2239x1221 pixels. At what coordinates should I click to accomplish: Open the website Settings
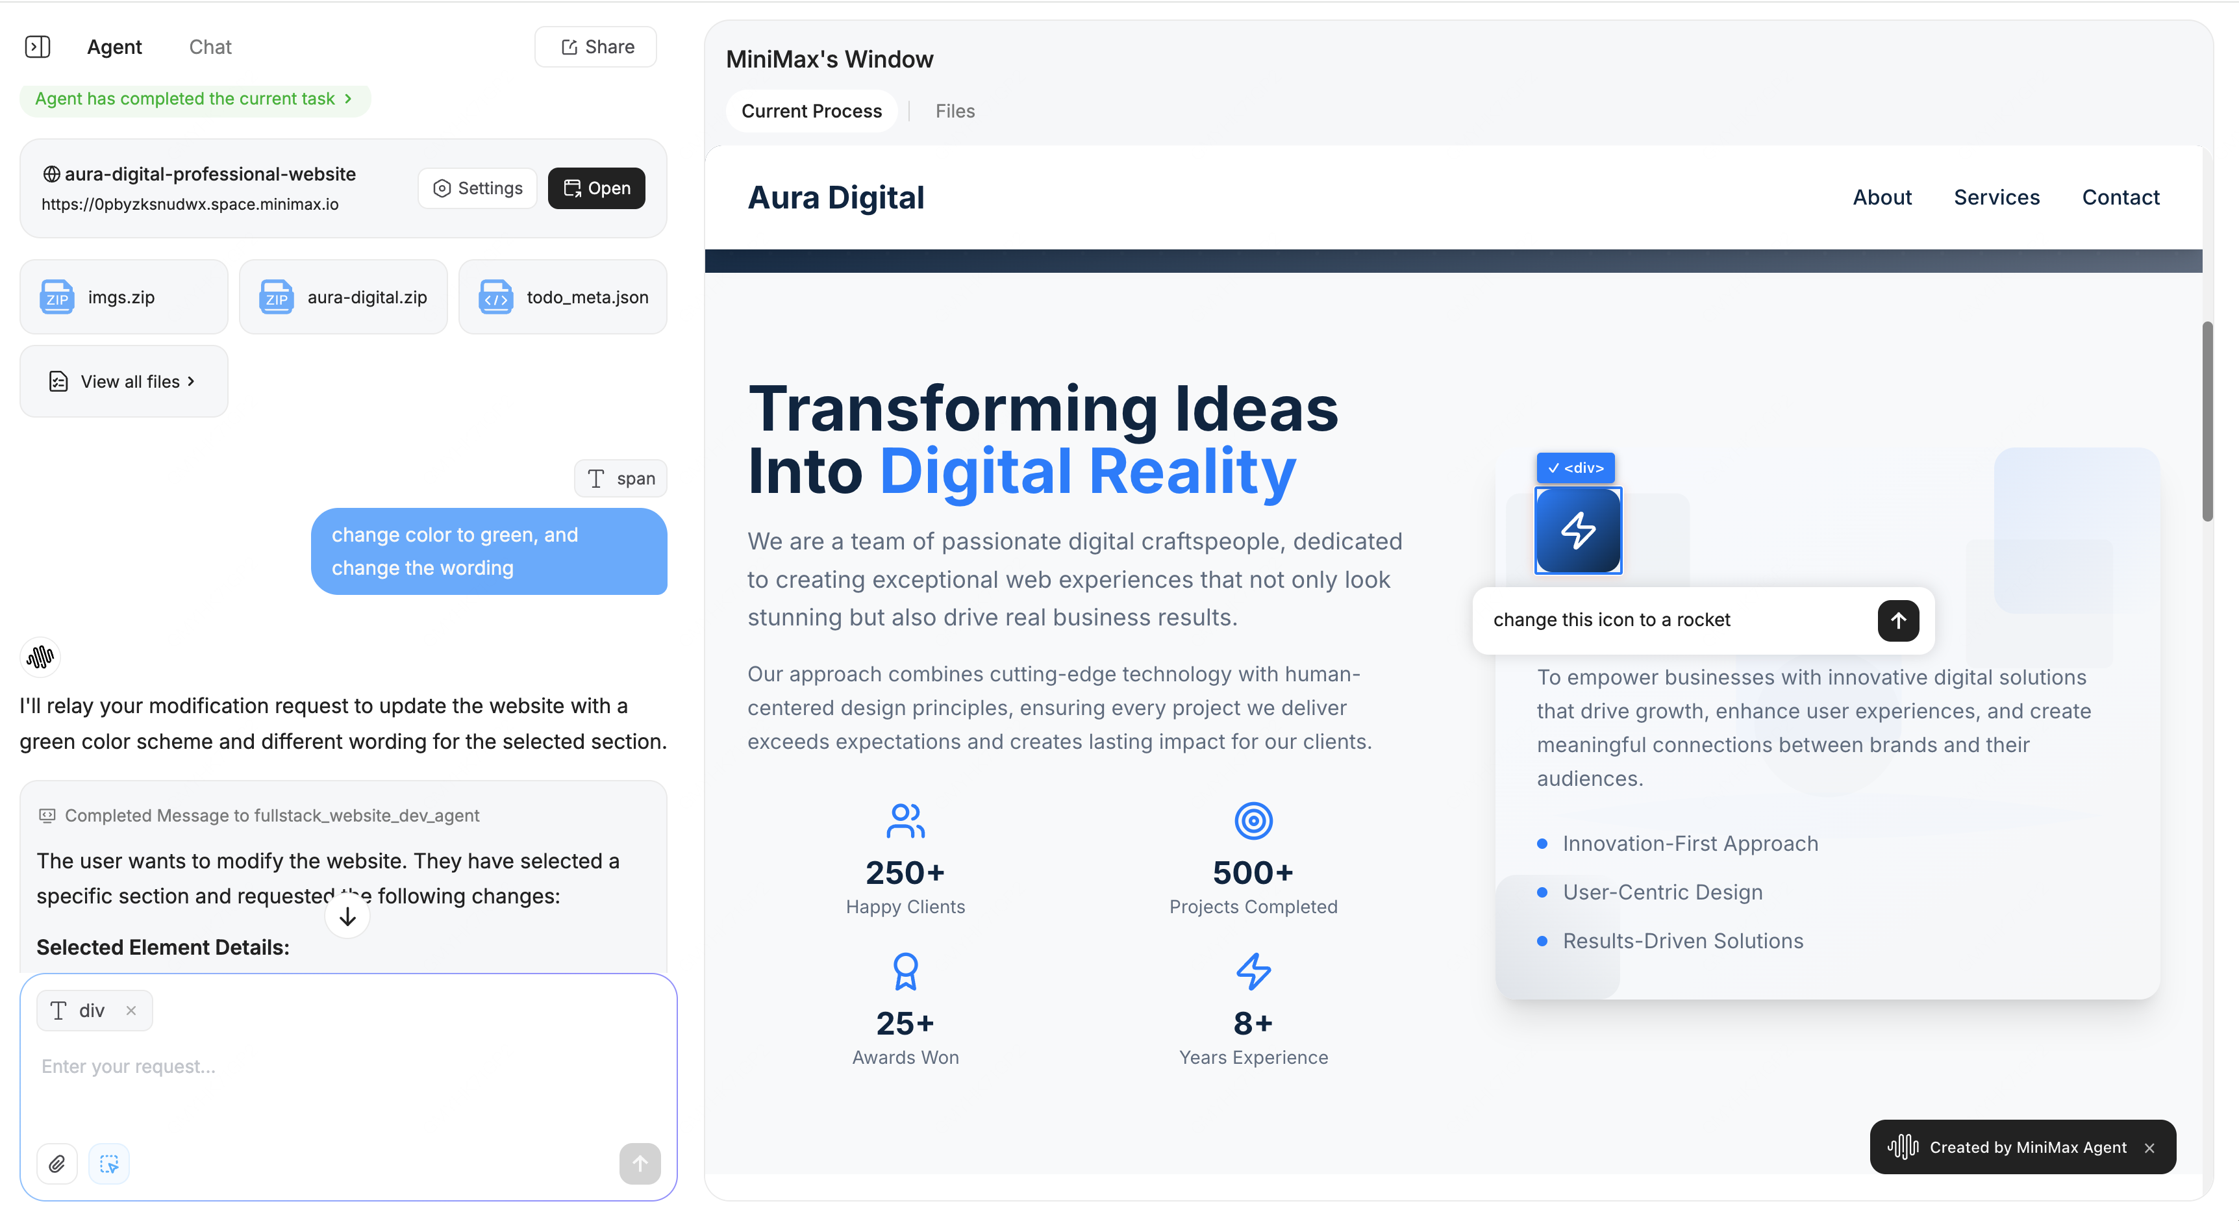click(x=477, y=188)
